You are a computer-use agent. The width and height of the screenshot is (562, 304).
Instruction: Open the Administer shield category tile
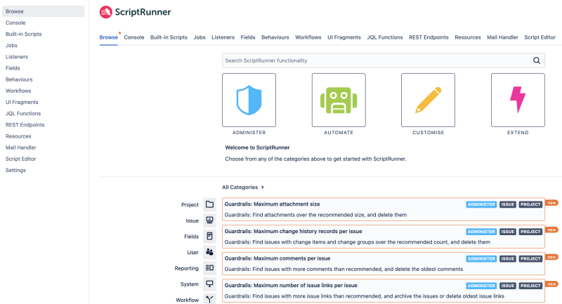coord(249,100)
